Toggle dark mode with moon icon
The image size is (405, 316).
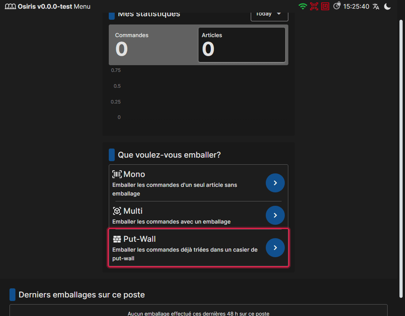[x=388, y=6]
